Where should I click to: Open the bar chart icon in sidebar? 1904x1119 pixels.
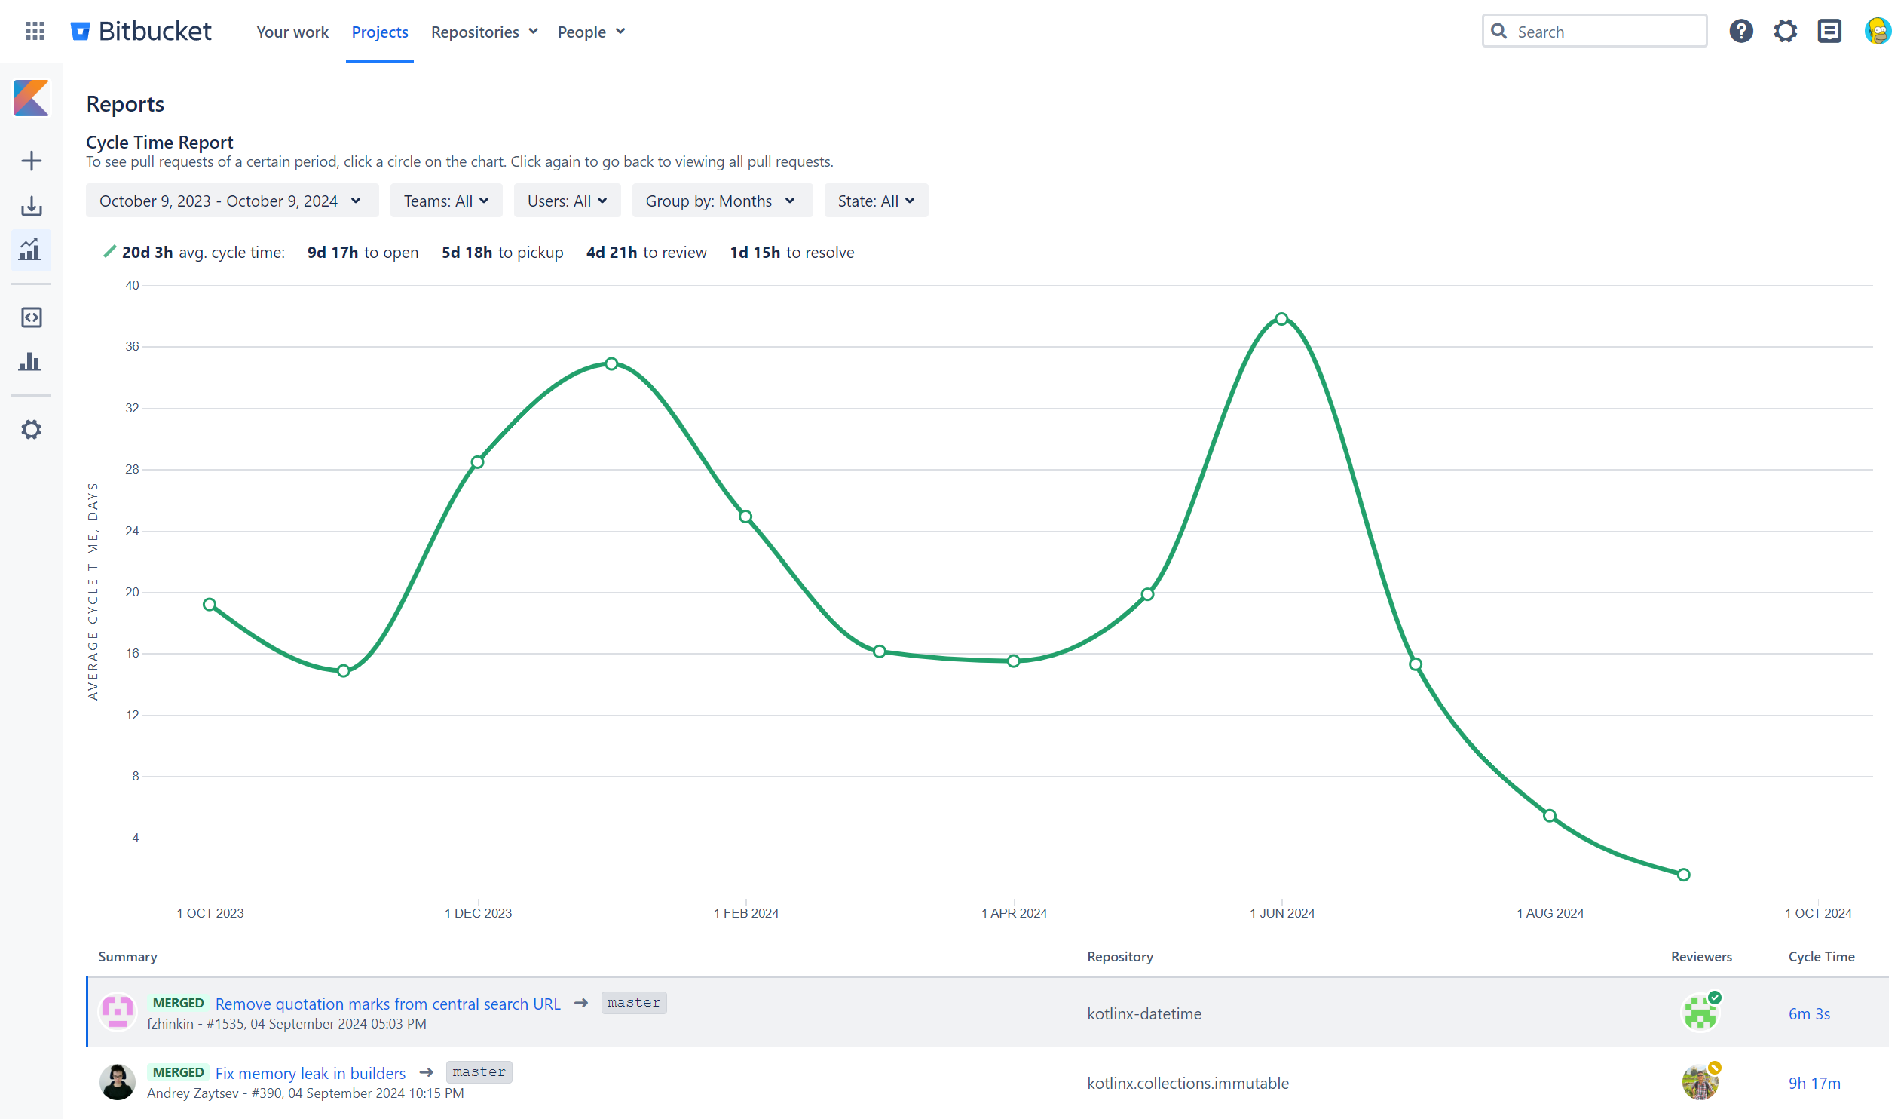pyautogui.click(x=31, y=362)
